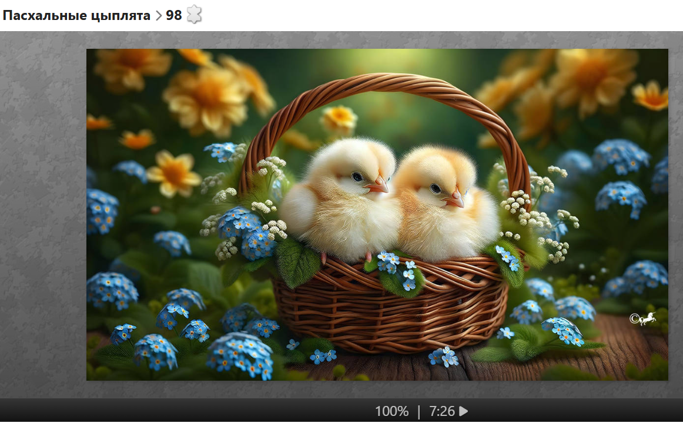Viewport: 683px width, 423px height.
Task: Open the Пасхальные цыплята title link
Action: pos(76,16)
